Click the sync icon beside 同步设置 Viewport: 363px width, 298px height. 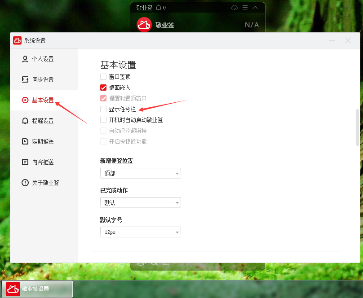[25, 79]
